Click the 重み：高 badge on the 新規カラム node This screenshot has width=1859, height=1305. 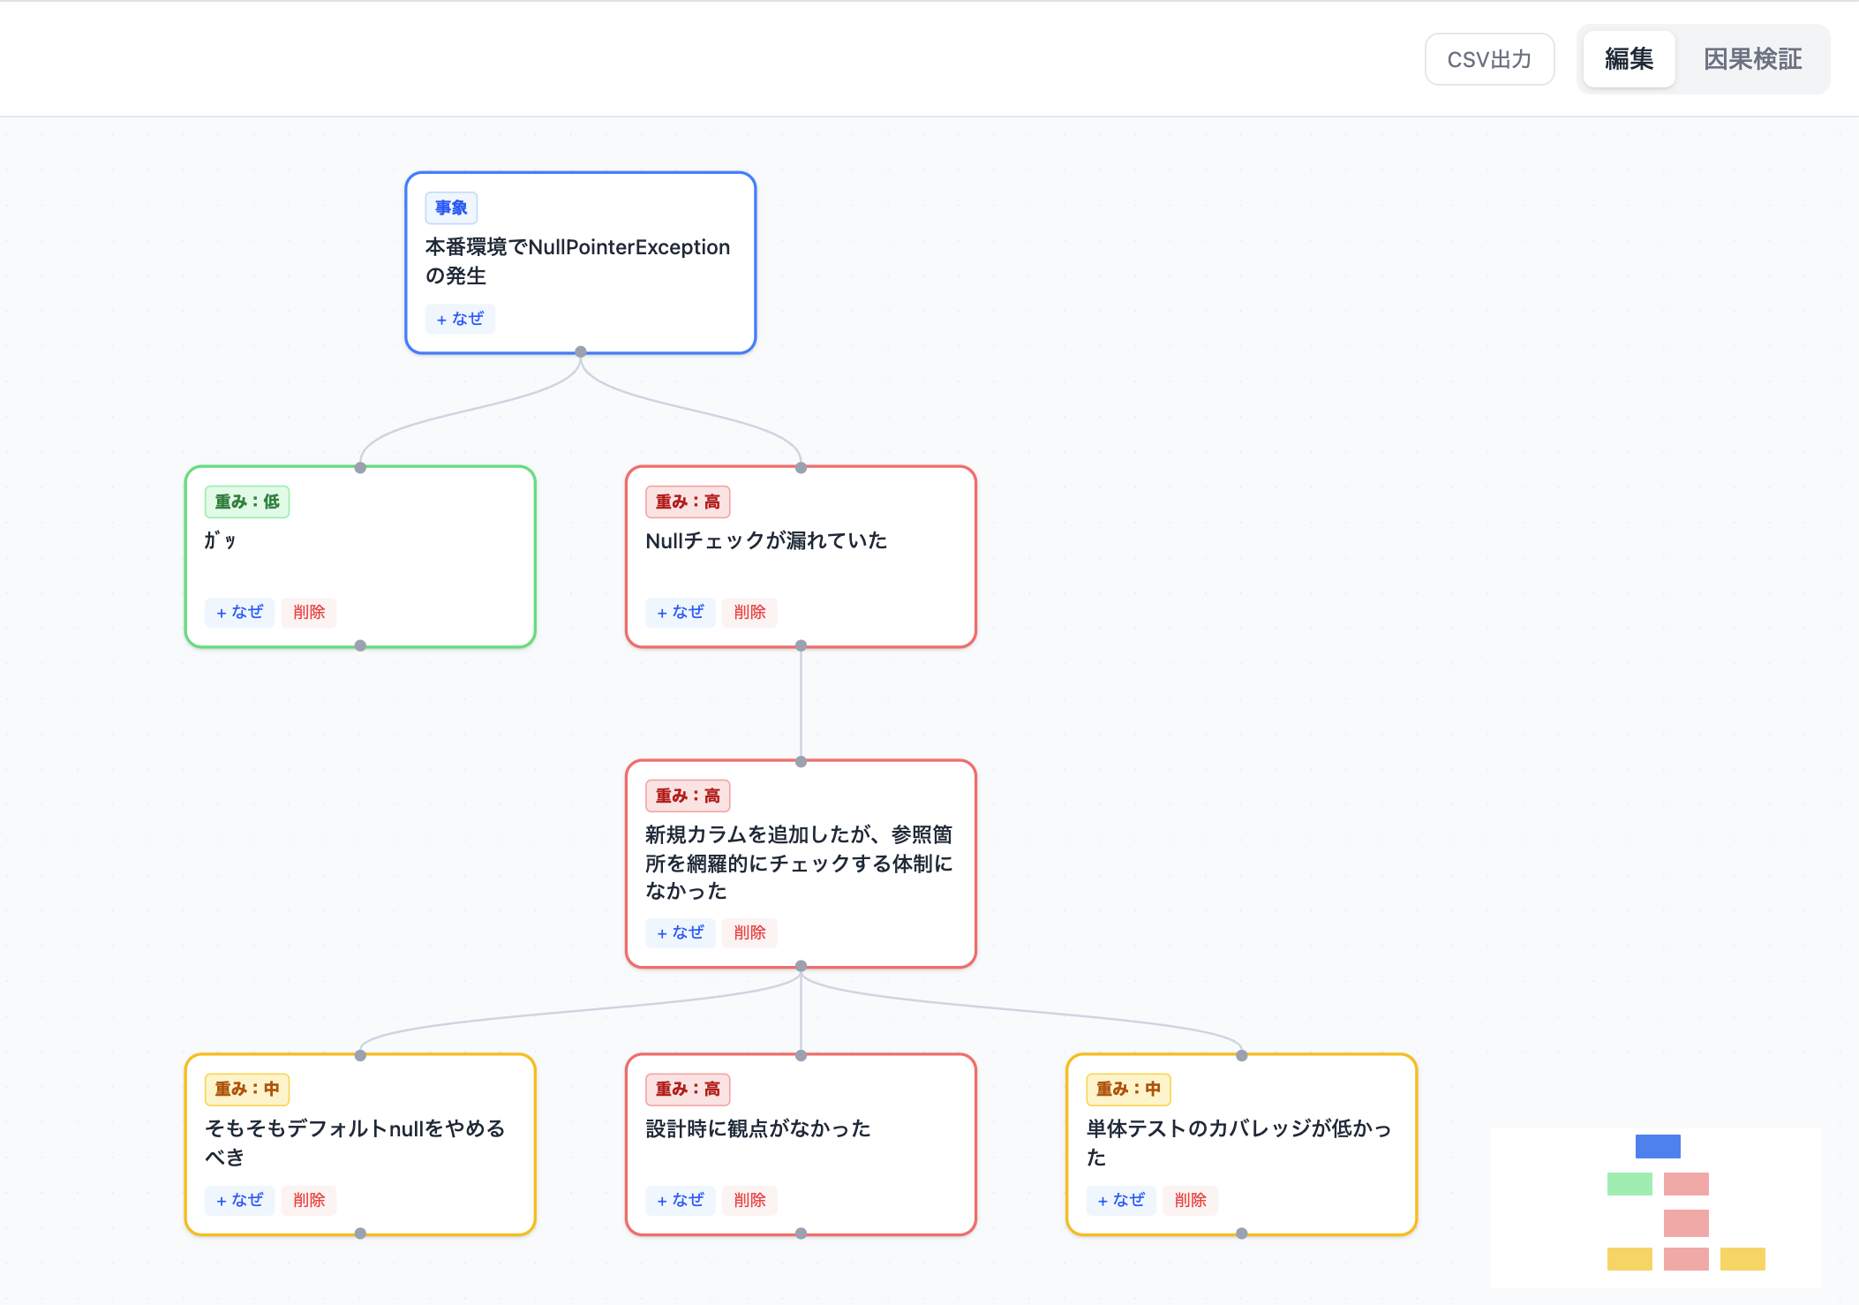pos(688,796)
